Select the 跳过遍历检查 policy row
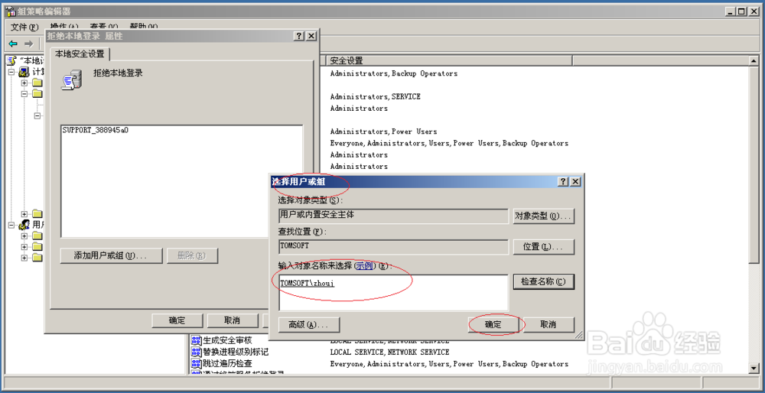Screen dimensions: 765x393 [222, 364]
